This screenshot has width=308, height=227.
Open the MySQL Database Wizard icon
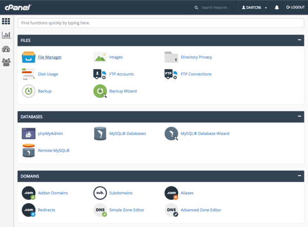171,133
